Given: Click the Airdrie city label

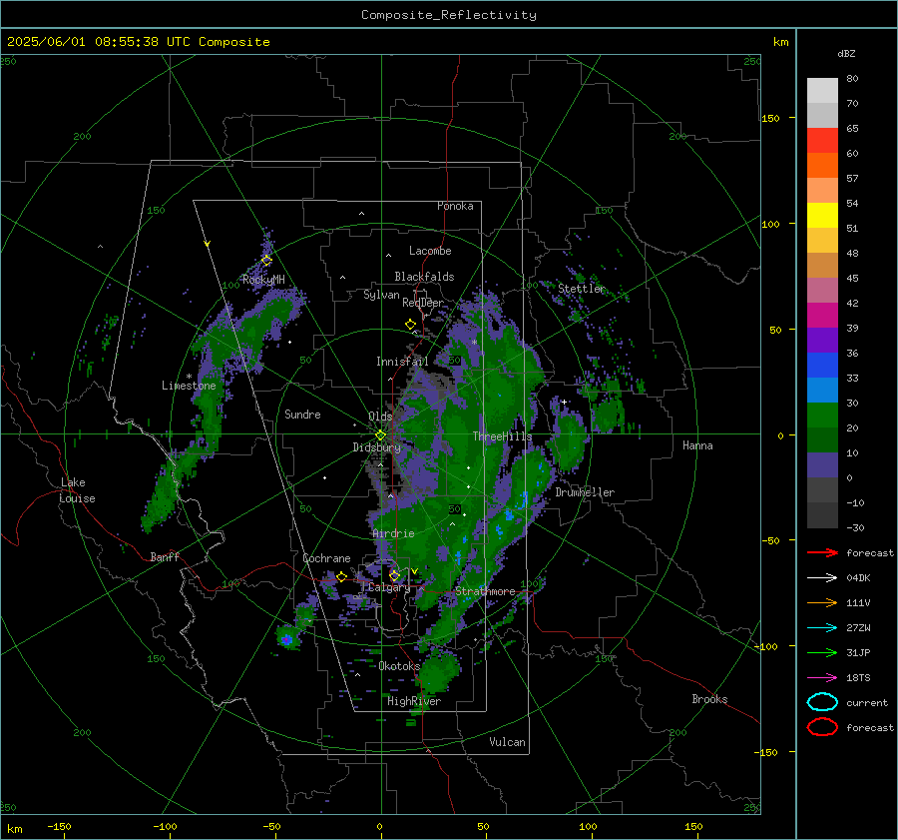Looking at the screenshot, I should (x=393, y=533).
